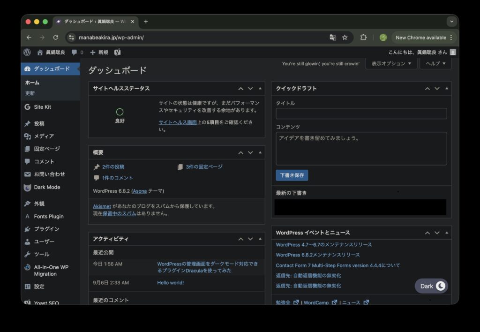The image size is (480, 332).
Task: Click the タイトル input field
Action: tap(361, 113)
